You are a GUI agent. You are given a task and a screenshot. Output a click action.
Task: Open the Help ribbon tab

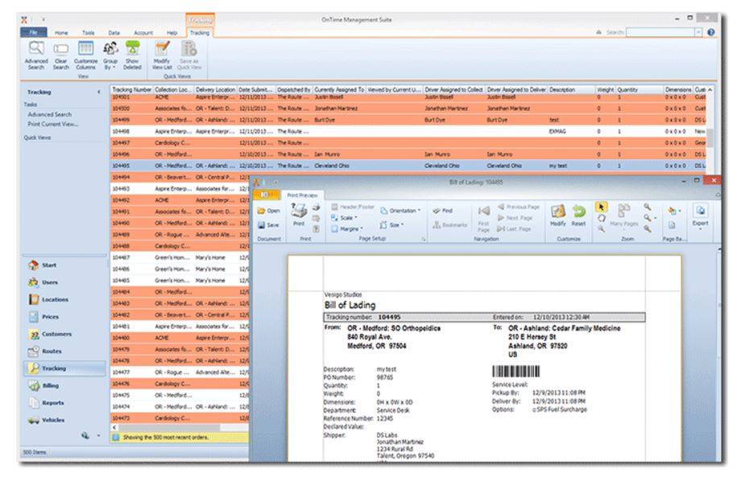[x=172, y=33]
